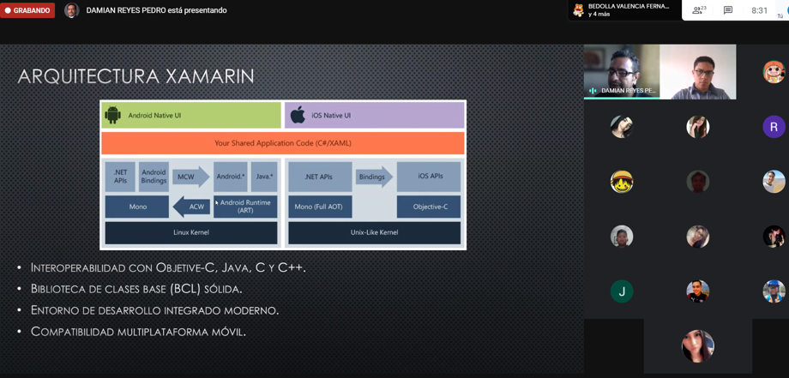Click the 'Mono' box in Android section

tap(137, 207)
